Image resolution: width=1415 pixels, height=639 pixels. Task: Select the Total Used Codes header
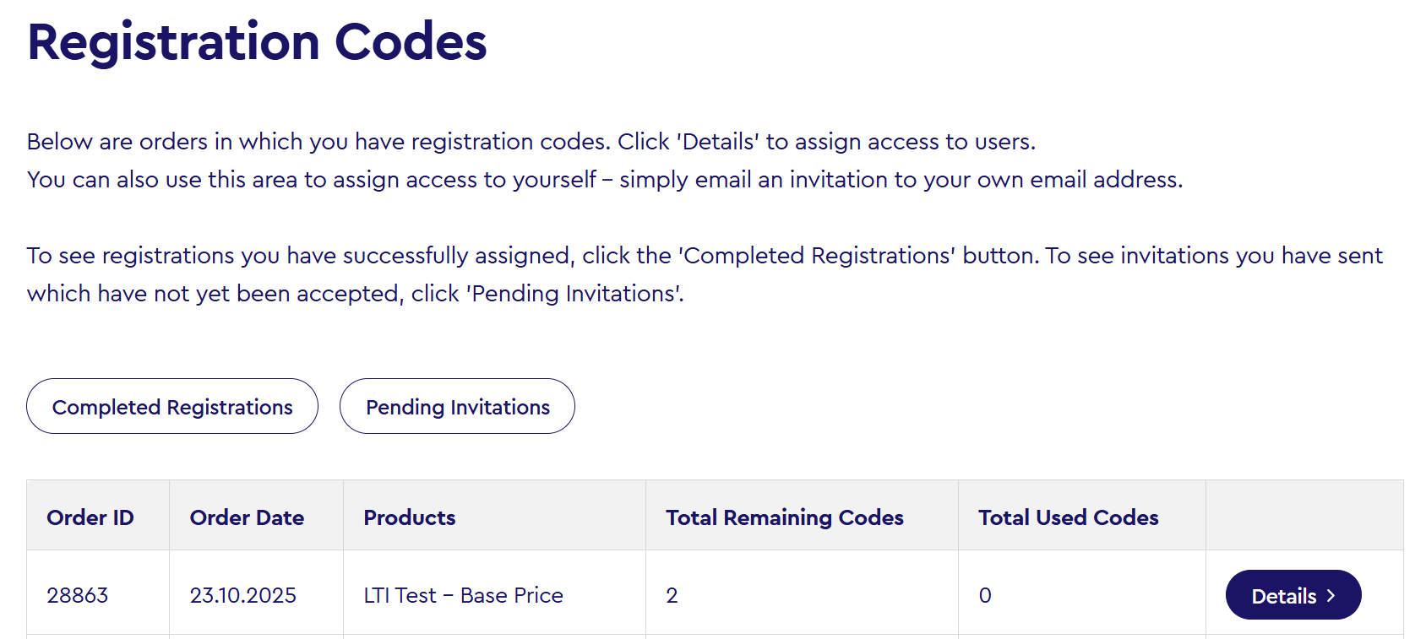(x=1068, y=517)
